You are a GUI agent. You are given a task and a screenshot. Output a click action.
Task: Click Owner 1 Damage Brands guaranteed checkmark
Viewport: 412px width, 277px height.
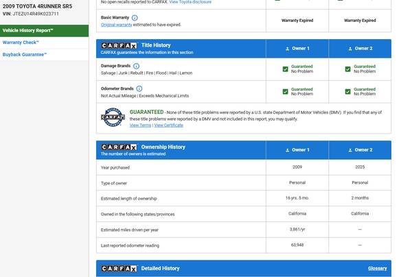286,69
